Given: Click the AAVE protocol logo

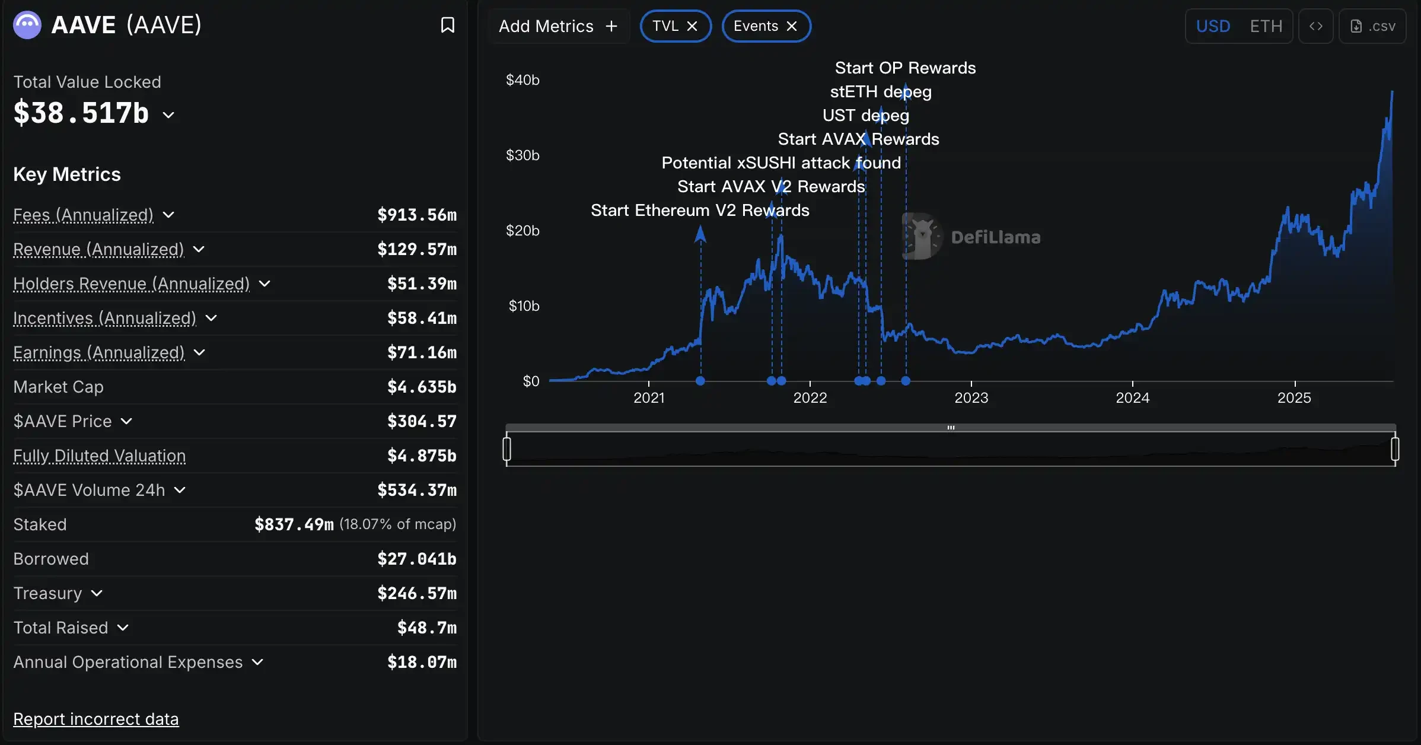Looking at the screenshot, I should 26,24.
